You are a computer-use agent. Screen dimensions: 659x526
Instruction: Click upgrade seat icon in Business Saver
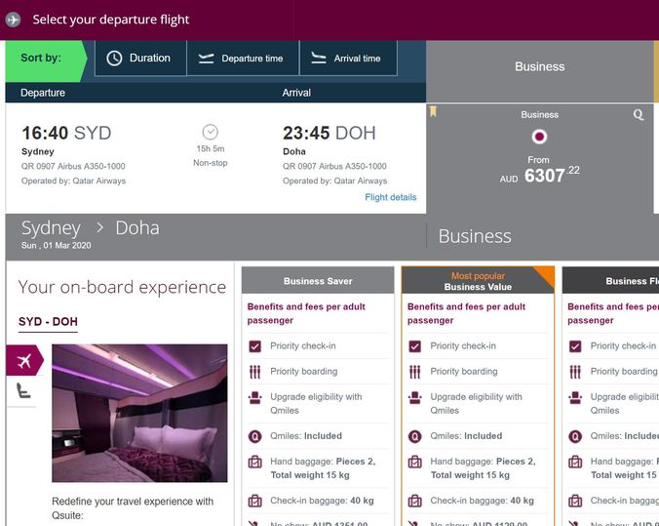coord(254,397)
